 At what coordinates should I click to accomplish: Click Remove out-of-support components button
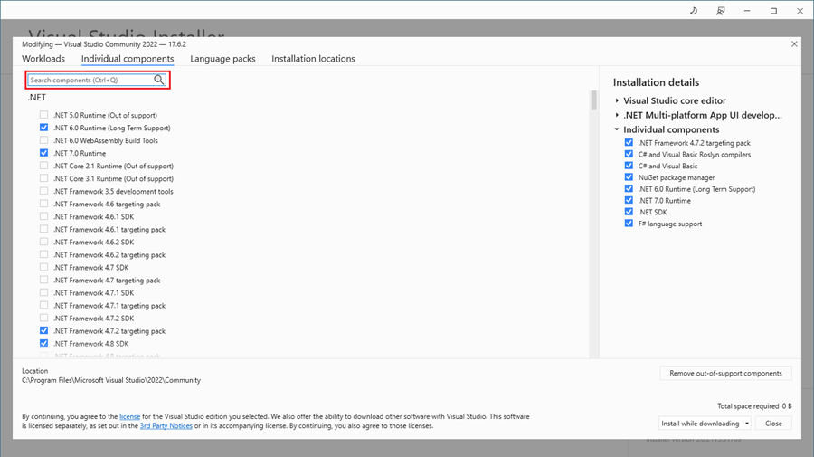[x=725, y=374]
